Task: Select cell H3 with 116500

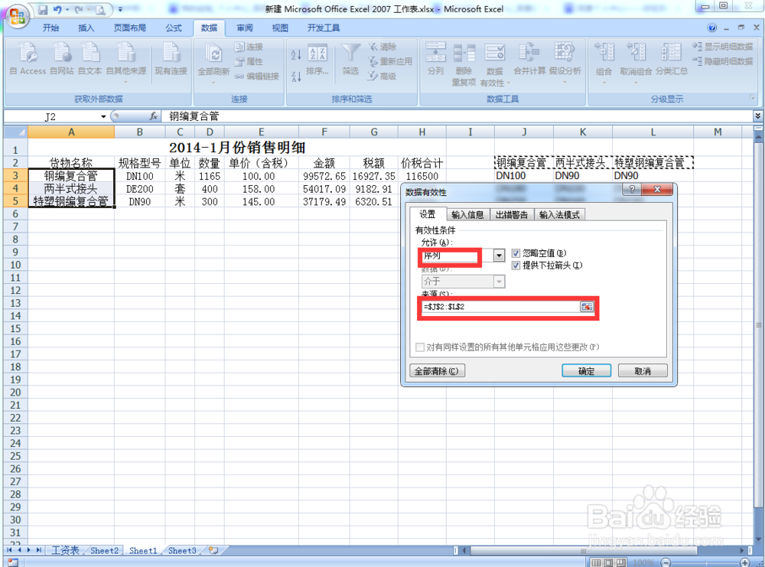Action: pos(422,176)
